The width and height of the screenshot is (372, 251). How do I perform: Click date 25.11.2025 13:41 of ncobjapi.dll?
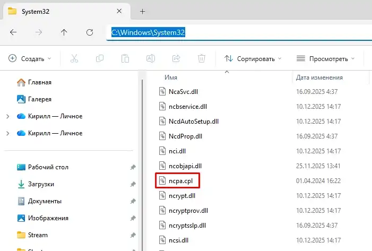coord(318,166)
